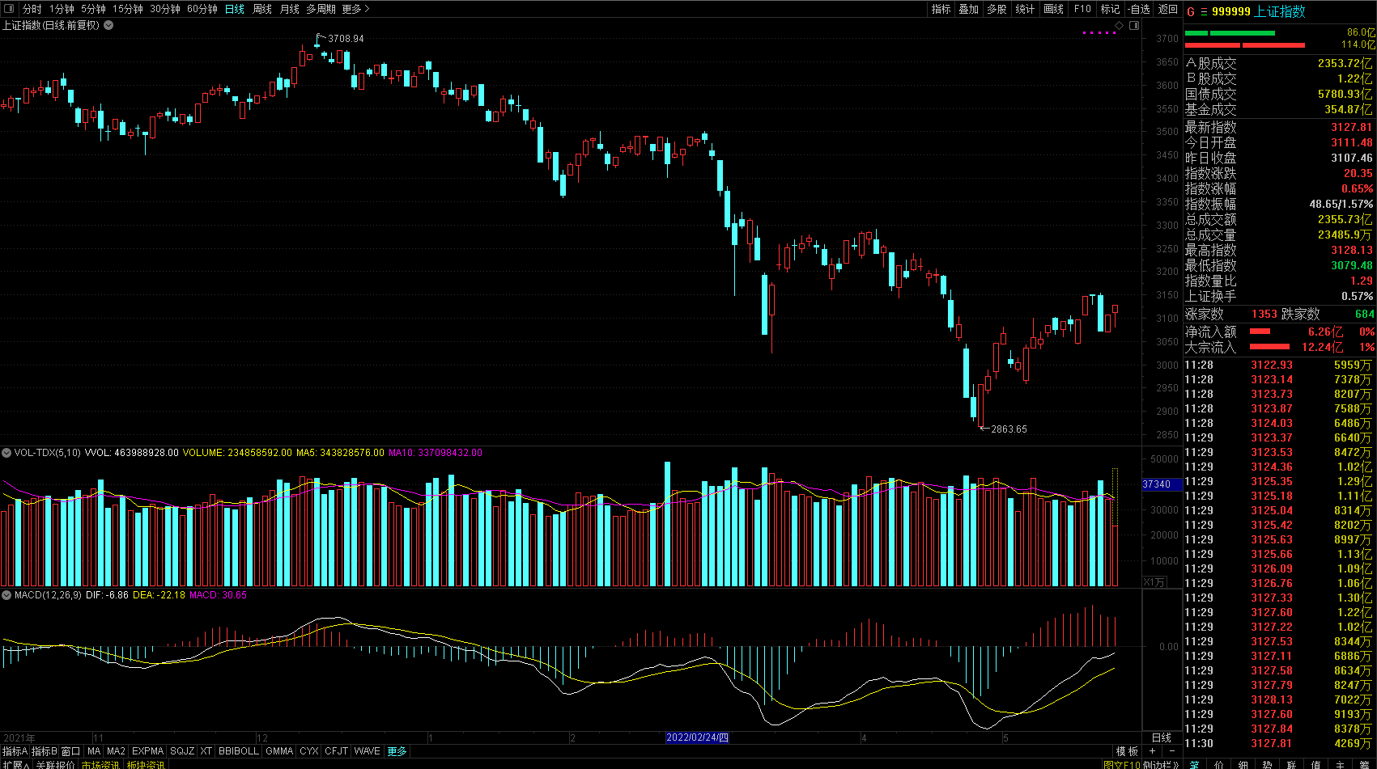
Task: Switch to 月线 monthly chart
Action: [x=289, y=9]
